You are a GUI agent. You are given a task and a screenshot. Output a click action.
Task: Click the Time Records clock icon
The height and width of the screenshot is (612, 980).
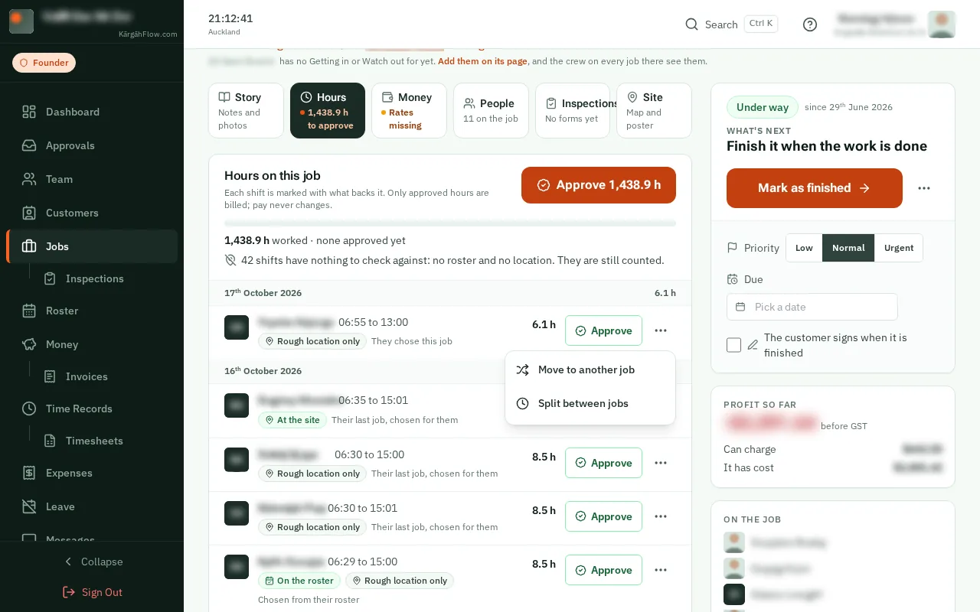pos(29,409)
